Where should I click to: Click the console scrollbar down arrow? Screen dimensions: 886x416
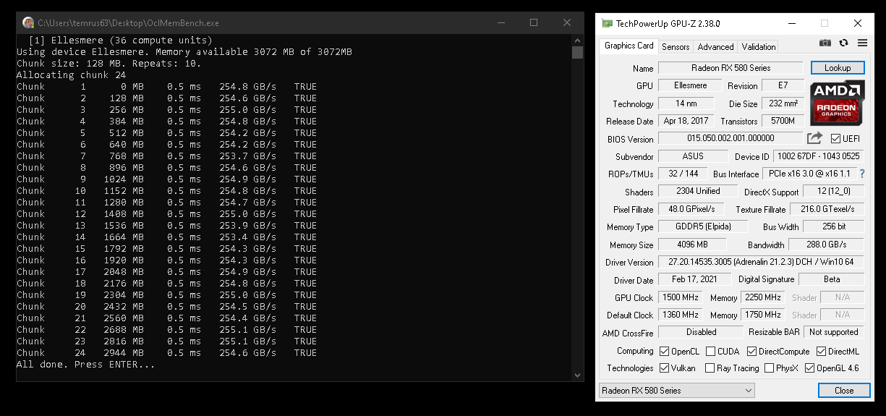coord(577,375)
